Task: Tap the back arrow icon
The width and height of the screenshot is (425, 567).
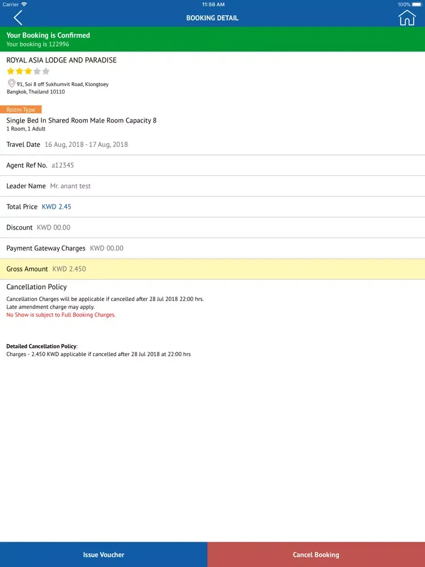Action: [18, 18]
